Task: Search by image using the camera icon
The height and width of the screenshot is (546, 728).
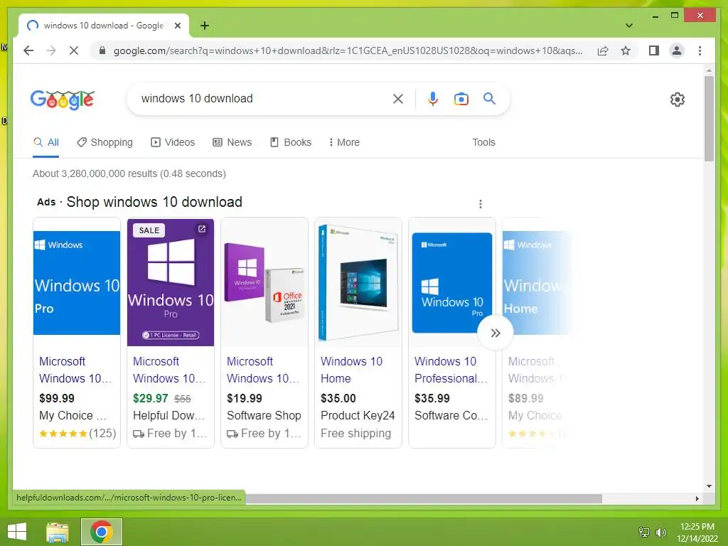Action: pyautogui.click(x=461, y=98)
